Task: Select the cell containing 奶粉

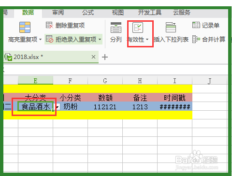Action: (x=71, y=106)
